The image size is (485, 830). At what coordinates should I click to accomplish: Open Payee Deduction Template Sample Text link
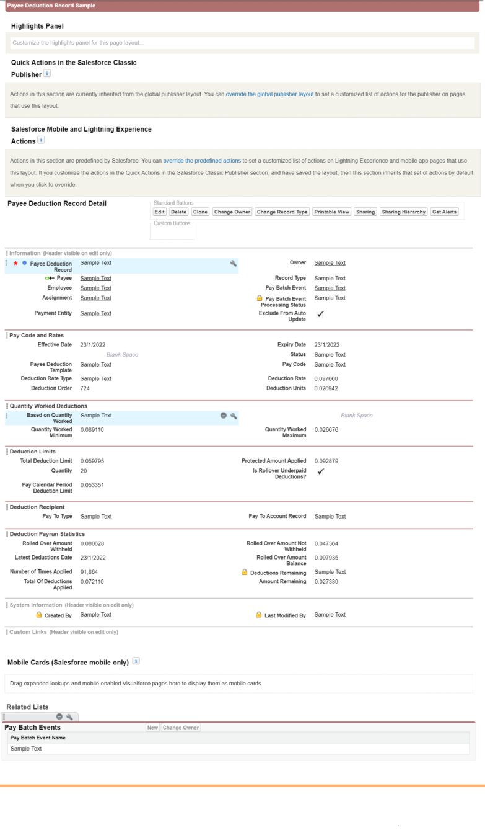96,365
